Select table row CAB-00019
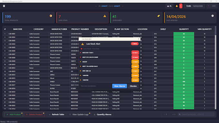 109,92
